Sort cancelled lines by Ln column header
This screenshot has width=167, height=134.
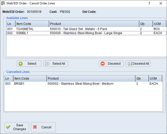(x=8, y=79)
